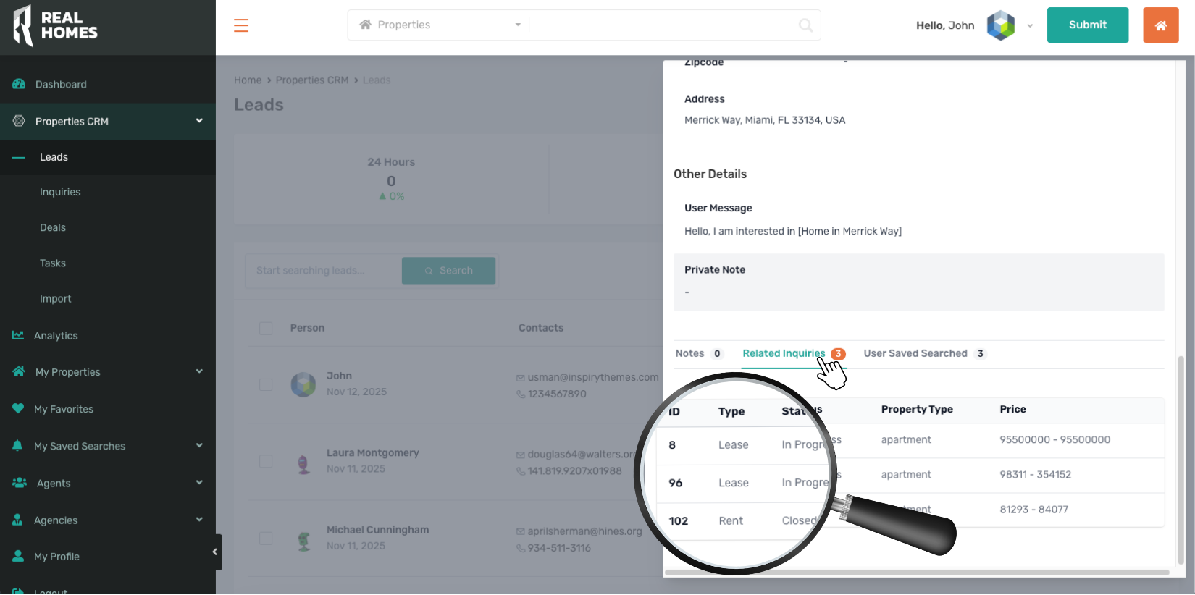Click the Start searching leads input field
This screenshot has width=1195, height=595.
pyautogui.click(x=323, y=271)
